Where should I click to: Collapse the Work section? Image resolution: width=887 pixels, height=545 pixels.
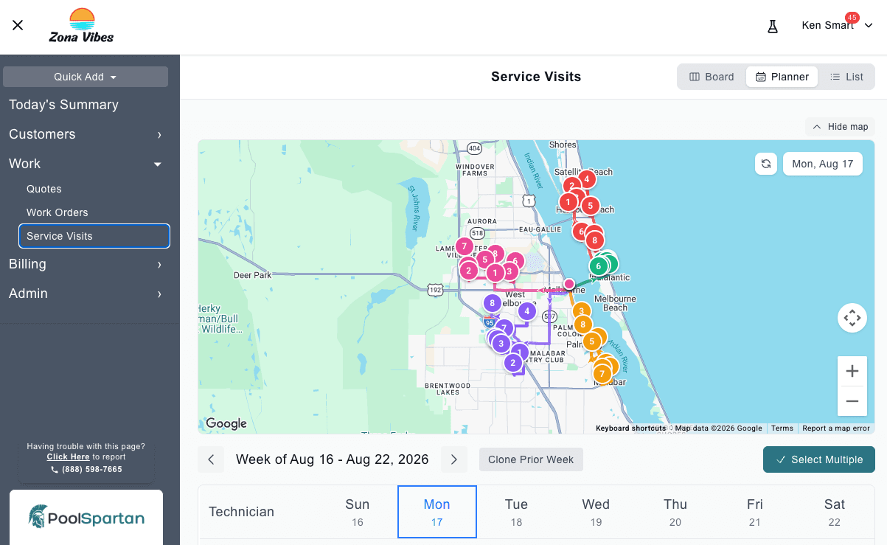click(x=86, y=164)
